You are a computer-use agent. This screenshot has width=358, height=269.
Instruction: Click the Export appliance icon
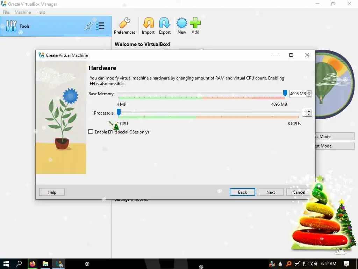tap(165, 26)
